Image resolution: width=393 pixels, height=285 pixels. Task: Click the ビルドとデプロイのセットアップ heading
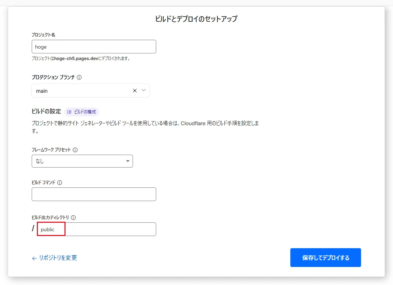pos(196,19)
